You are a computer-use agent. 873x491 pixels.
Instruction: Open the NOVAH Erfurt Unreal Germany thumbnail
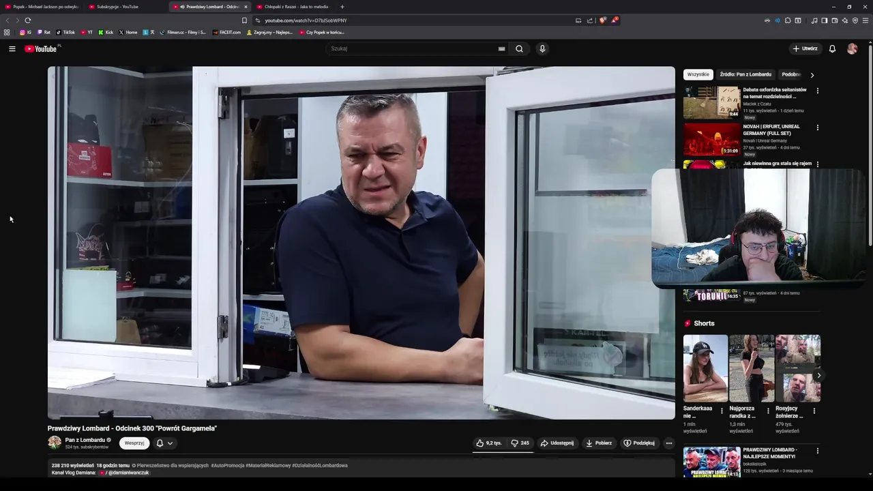click(711, 139)
